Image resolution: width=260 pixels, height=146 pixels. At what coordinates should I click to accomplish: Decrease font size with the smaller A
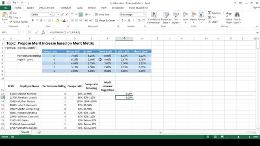tap(67, 15)
